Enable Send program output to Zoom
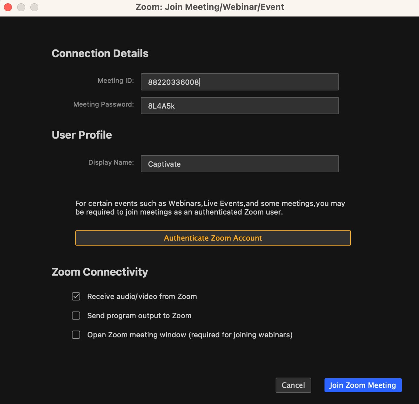This screenshot has height=404, width=419. click(x=76, y=316)
